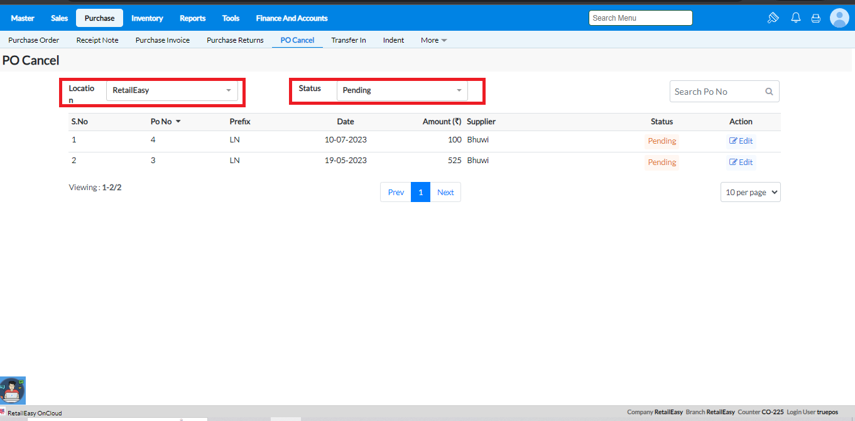The image size is (855, 421).
Task: Click the support assistant avatar icon
Action: click(12, 390)
